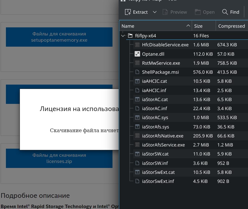Select the Optane.dll file icon
Image resolution: width=248 pixels, height=209 pixels.
(x=137, y=54)
